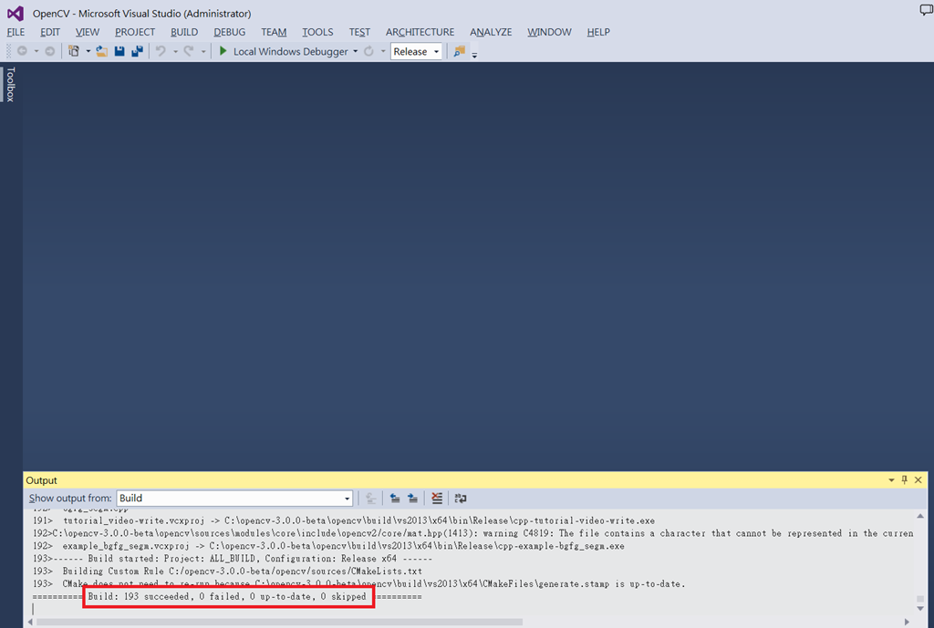
Task: Expand the Redo history dropdown arrow
Action: click(x=203, y=51)
